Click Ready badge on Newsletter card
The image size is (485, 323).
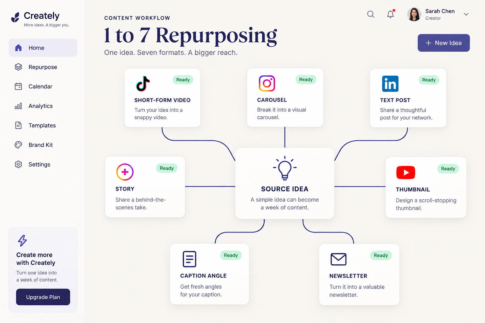381,255
